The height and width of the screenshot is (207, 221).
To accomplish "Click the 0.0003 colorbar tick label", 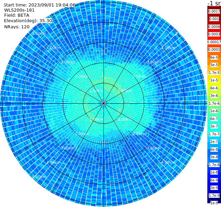I will pos(214,34).
